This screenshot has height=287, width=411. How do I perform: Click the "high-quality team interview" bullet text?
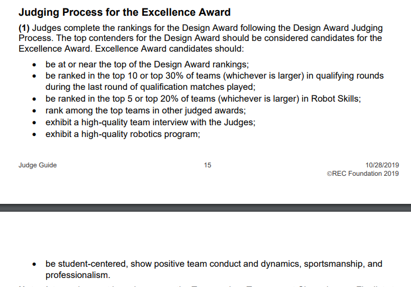[150, 122]
